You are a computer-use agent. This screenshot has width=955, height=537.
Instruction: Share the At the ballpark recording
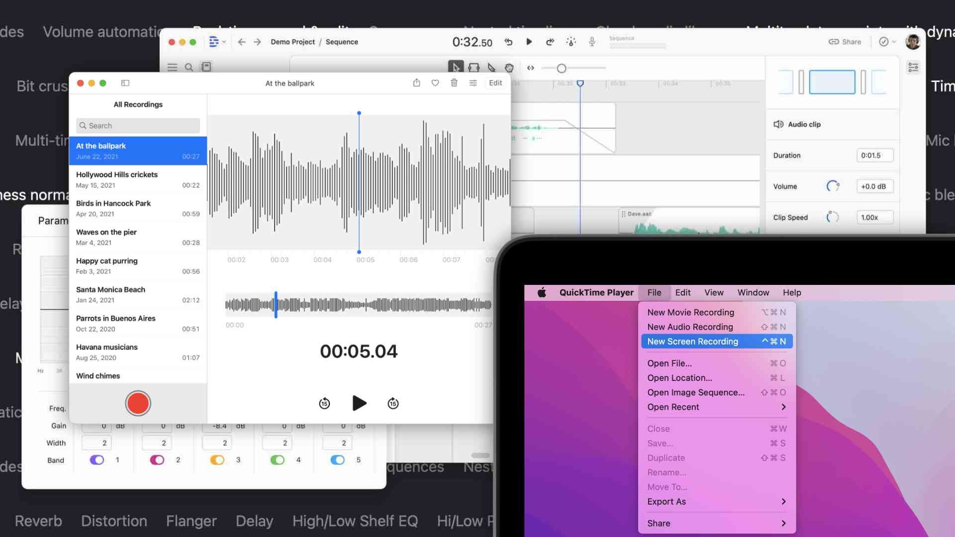pyautogui.click(x=416, y=83)
